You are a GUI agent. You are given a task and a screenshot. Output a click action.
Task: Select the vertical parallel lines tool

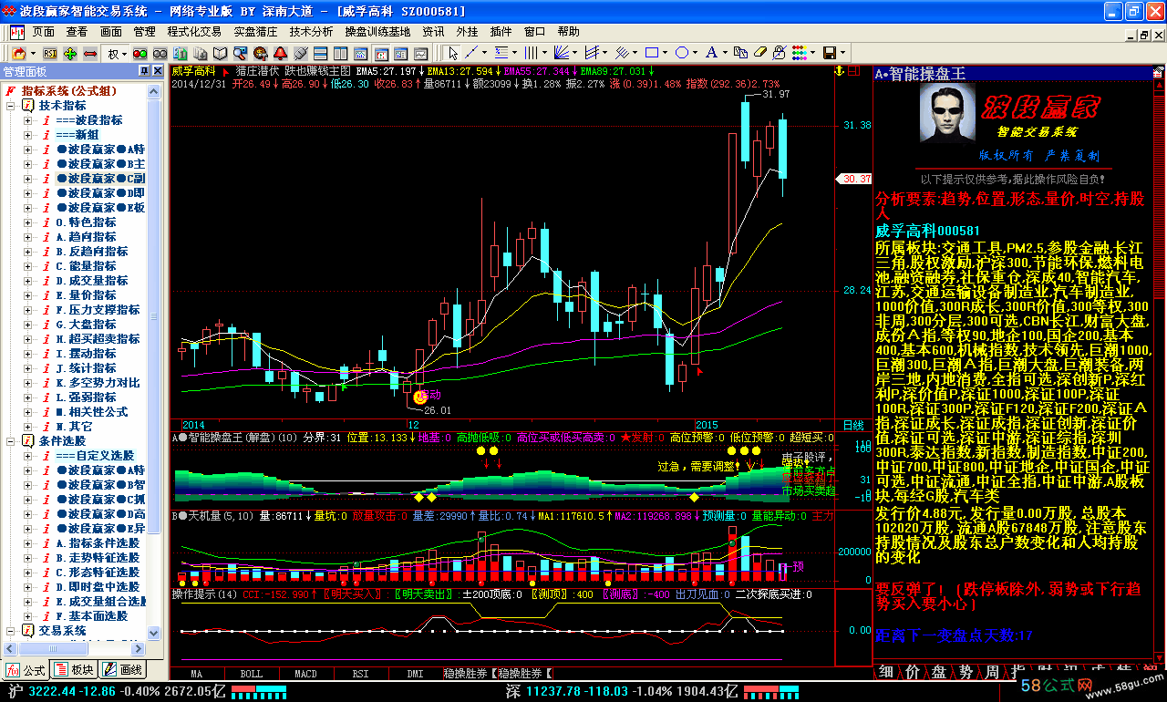(531, 53)
